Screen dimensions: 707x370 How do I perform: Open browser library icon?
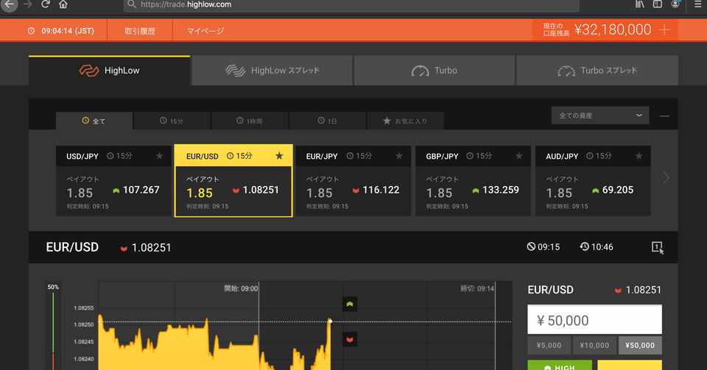640,4
